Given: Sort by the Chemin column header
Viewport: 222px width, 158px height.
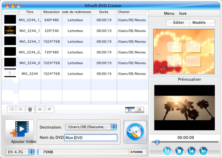Looking at the screenshot, I should 132,12.
